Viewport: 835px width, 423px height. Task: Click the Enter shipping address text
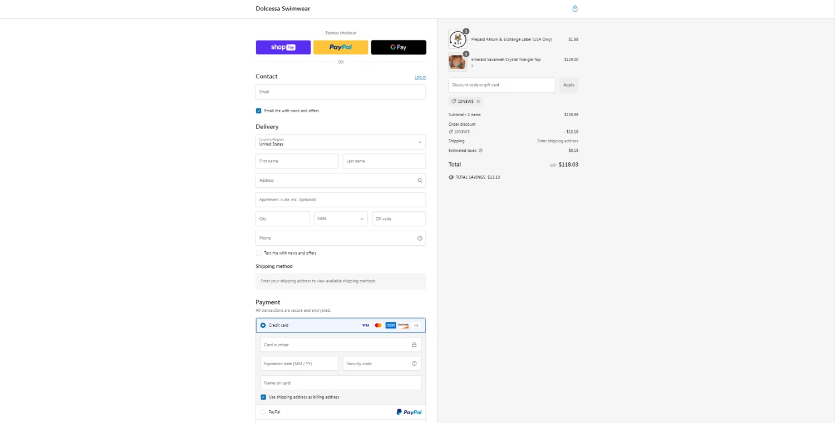[558, 141]
